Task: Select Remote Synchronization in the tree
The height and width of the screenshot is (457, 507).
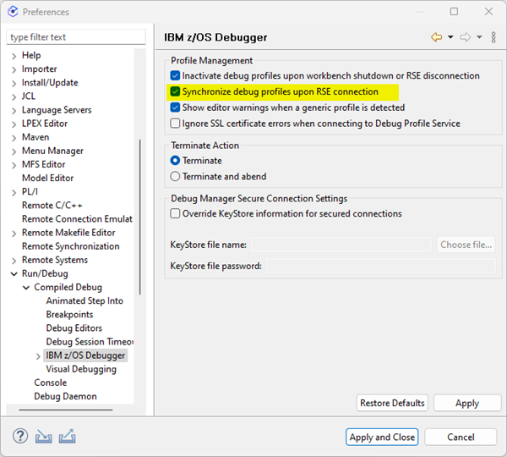Action: (70, 246)
